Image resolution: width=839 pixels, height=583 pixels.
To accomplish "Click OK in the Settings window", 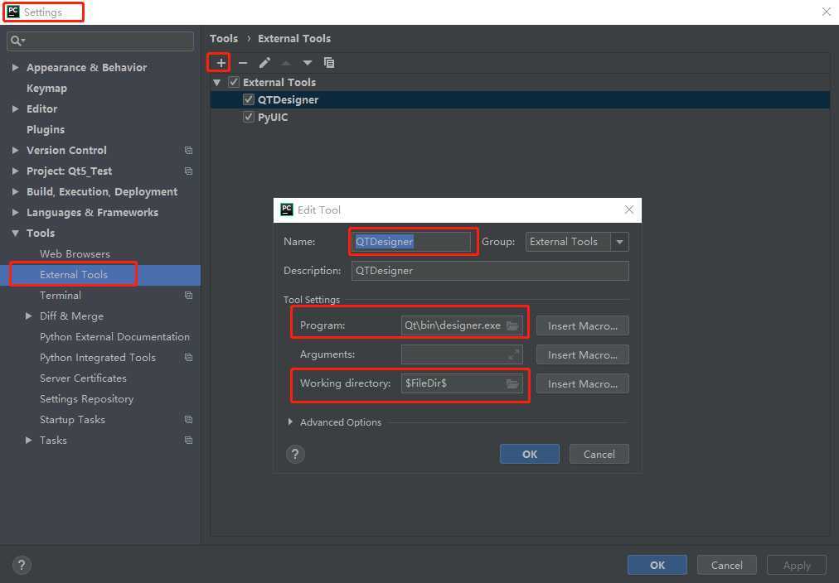I will [x=657, y=565].
